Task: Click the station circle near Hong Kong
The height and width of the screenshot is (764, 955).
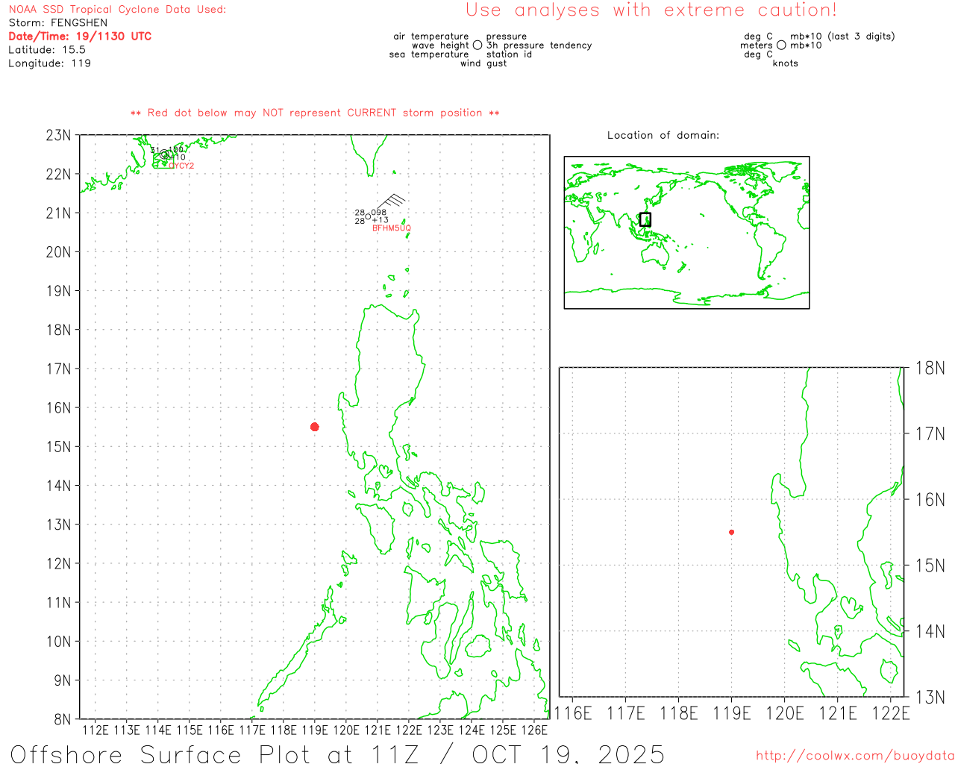Action: pyautogui.click(x=164, y=154)
